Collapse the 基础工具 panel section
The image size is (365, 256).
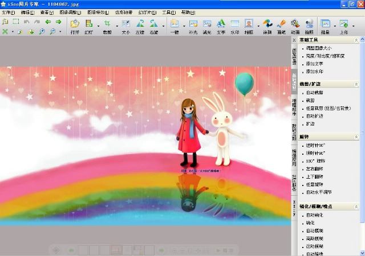[x=356, y=40]
